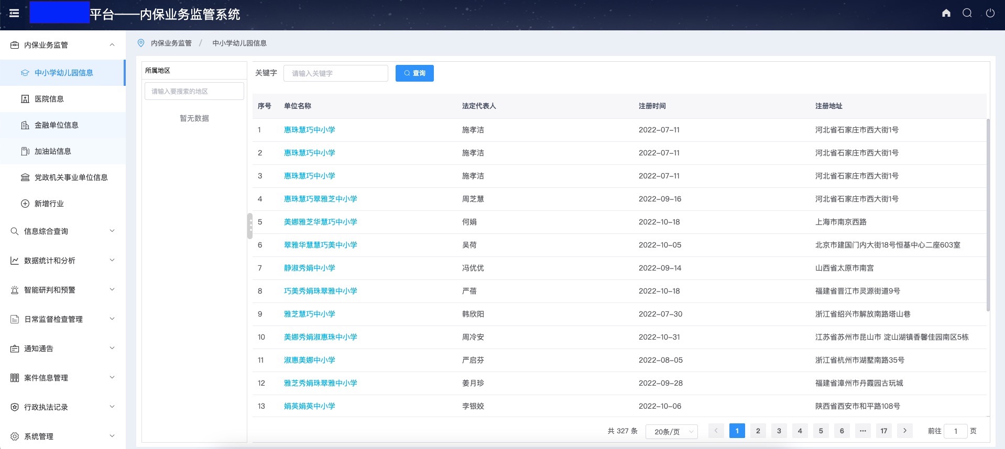Open 翠雅华慧慧巧美中小学 link
The height and width of the screenshot is (449, 1005).
click(320, 245)
